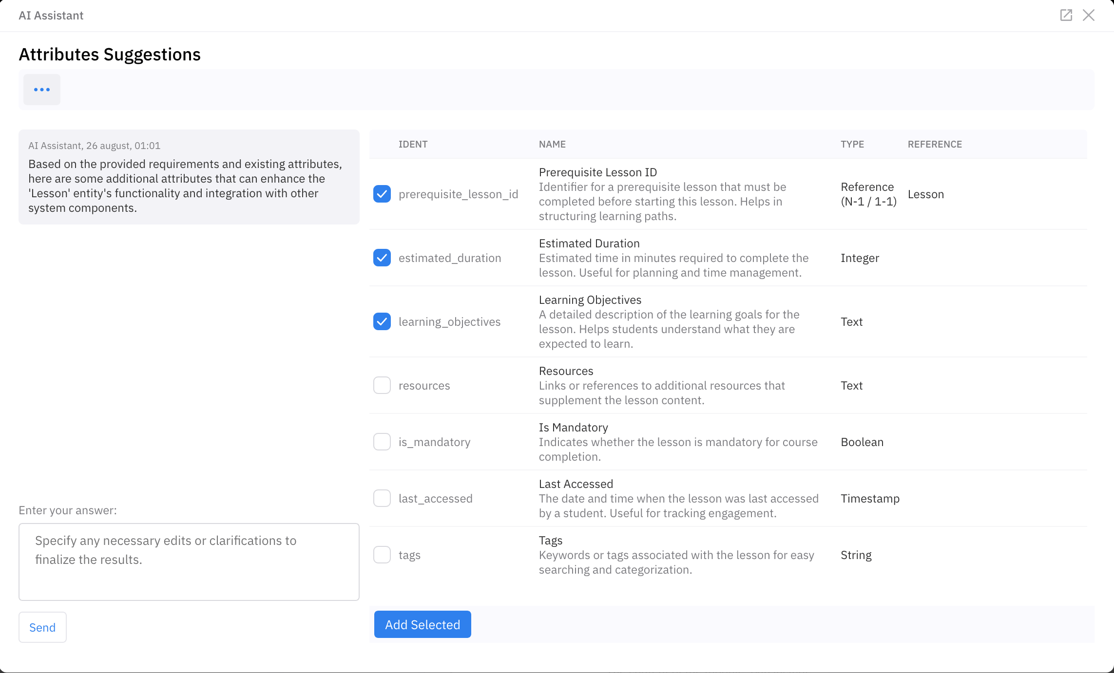Toggle the prerequisite_lesson_id checkbox on
This screenshot has width=1114, height=673.
pyautogui.click(x=382, y=194)
